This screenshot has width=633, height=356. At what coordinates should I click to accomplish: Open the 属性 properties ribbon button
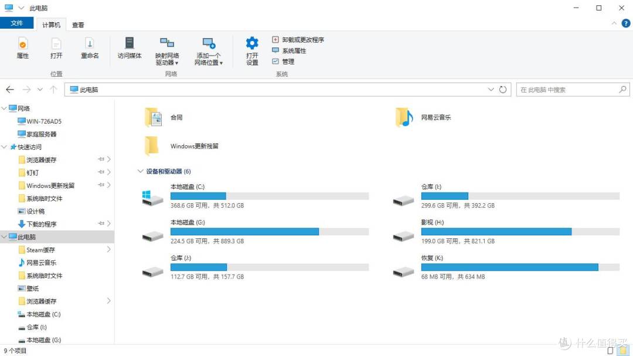(23, 48)
